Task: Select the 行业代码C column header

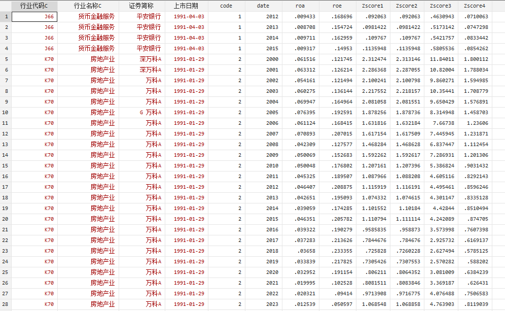Action: coord(34,6)
